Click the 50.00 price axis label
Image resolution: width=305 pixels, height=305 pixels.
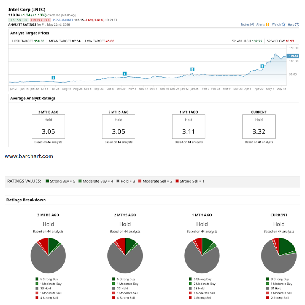(293, 74)
